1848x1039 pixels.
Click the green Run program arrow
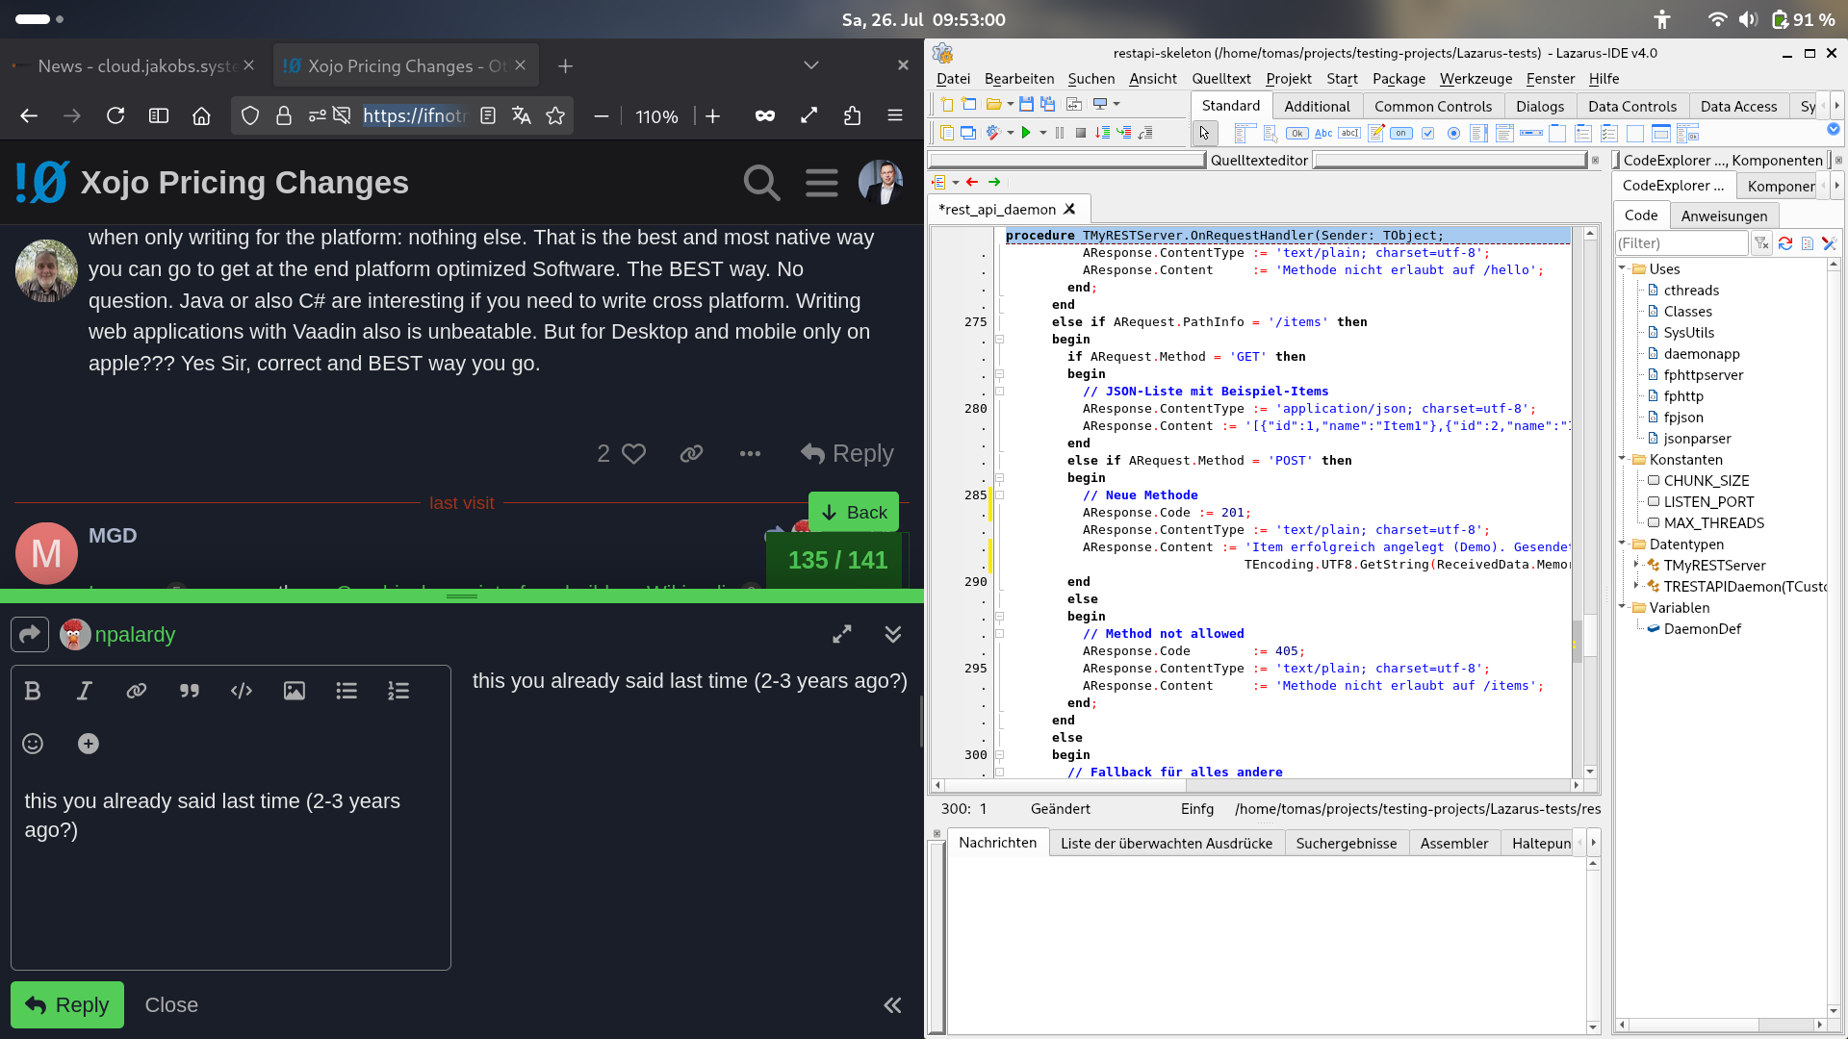pyautogui.click(x=1026, y=133)
